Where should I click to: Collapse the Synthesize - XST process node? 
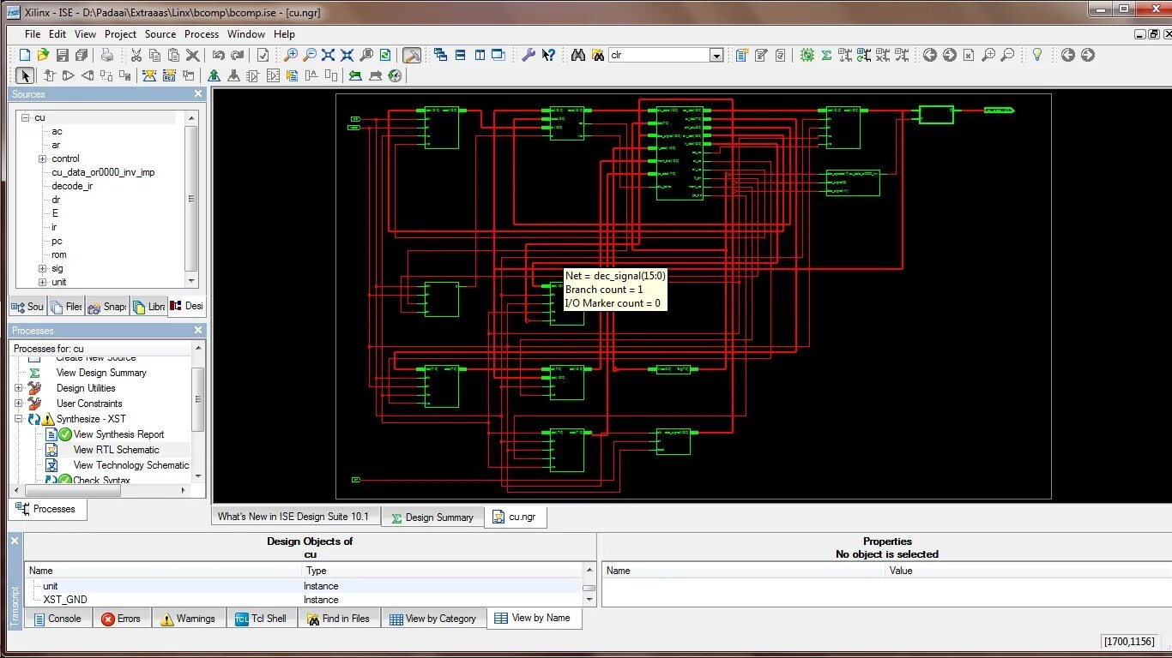pyautogui.click(x=19, y=419)
